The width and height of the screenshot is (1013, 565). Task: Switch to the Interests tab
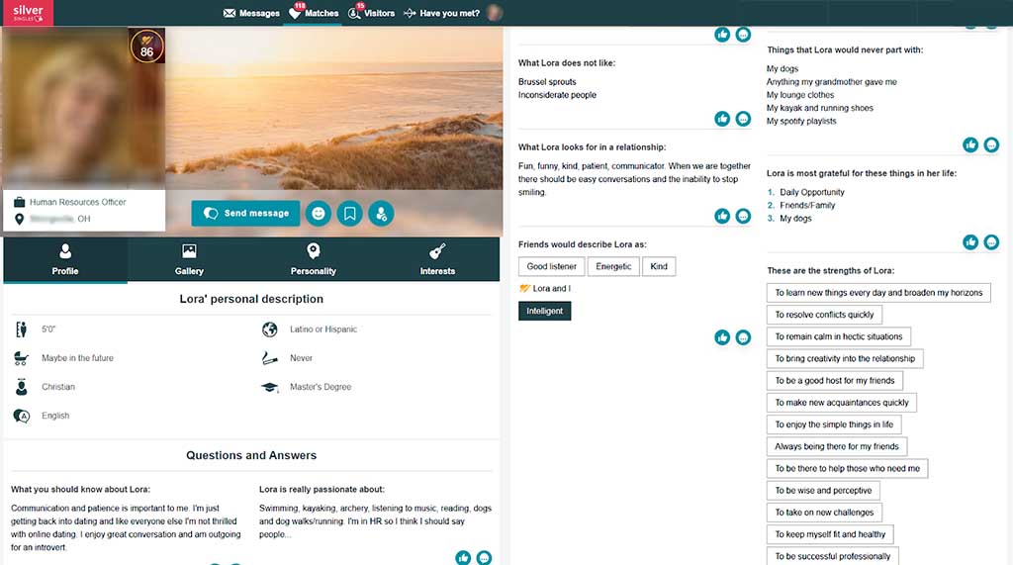[437, 260]
